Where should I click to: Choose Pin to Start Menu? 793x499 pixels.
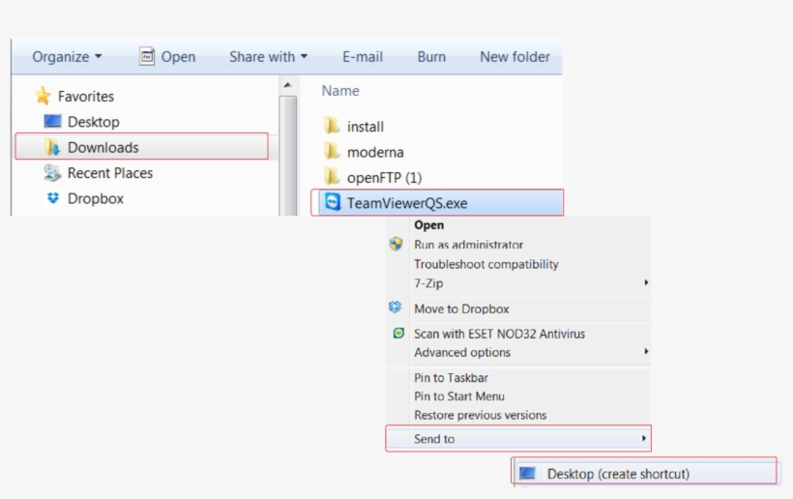[x=458, y=396]
